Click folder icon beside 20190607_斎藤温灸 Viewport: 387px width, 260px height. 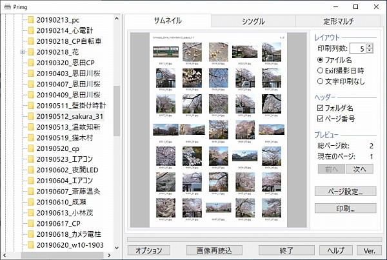(31, 192)
